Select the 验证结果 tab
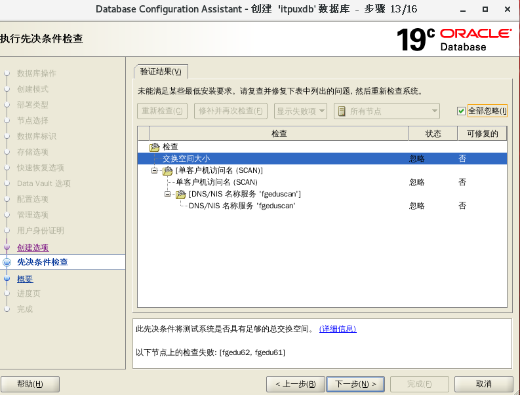The height and width of the screenshot is (395, 520). click(161, 71)
